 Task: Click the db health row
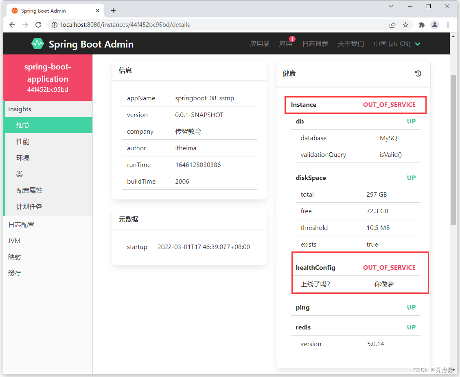355,121
